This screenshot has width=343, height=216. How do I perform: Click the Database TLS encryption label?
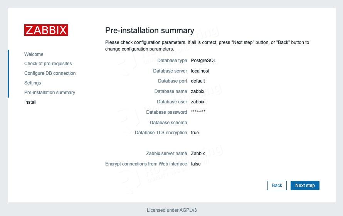(161, 133)
